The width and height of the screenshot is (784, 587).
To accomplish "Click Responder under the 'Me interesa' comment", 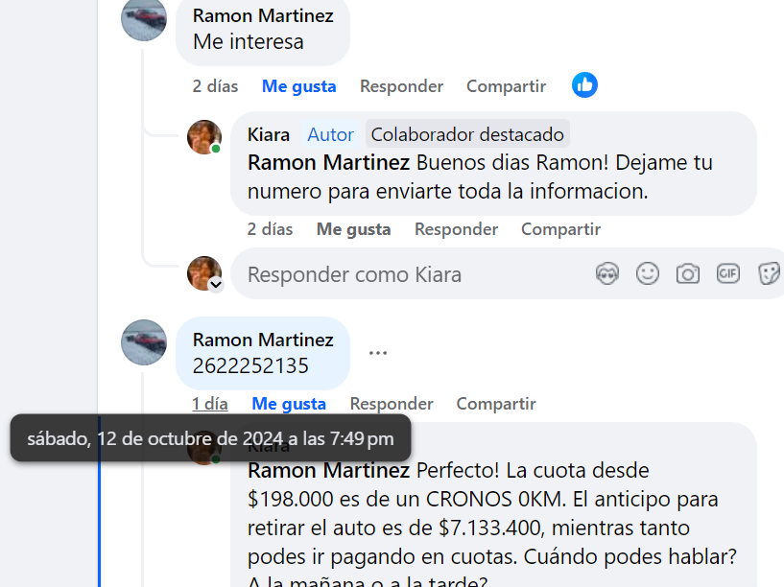I will point(401,86).
